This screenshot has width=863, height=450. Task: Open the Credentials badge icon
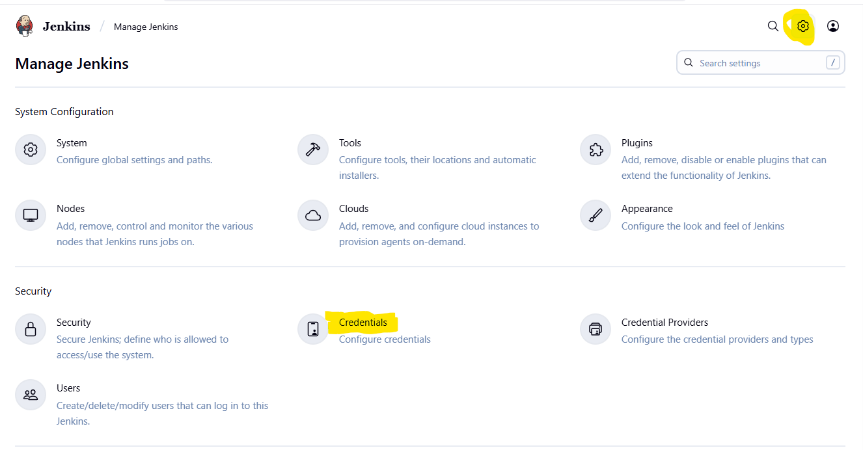[313, 329]
